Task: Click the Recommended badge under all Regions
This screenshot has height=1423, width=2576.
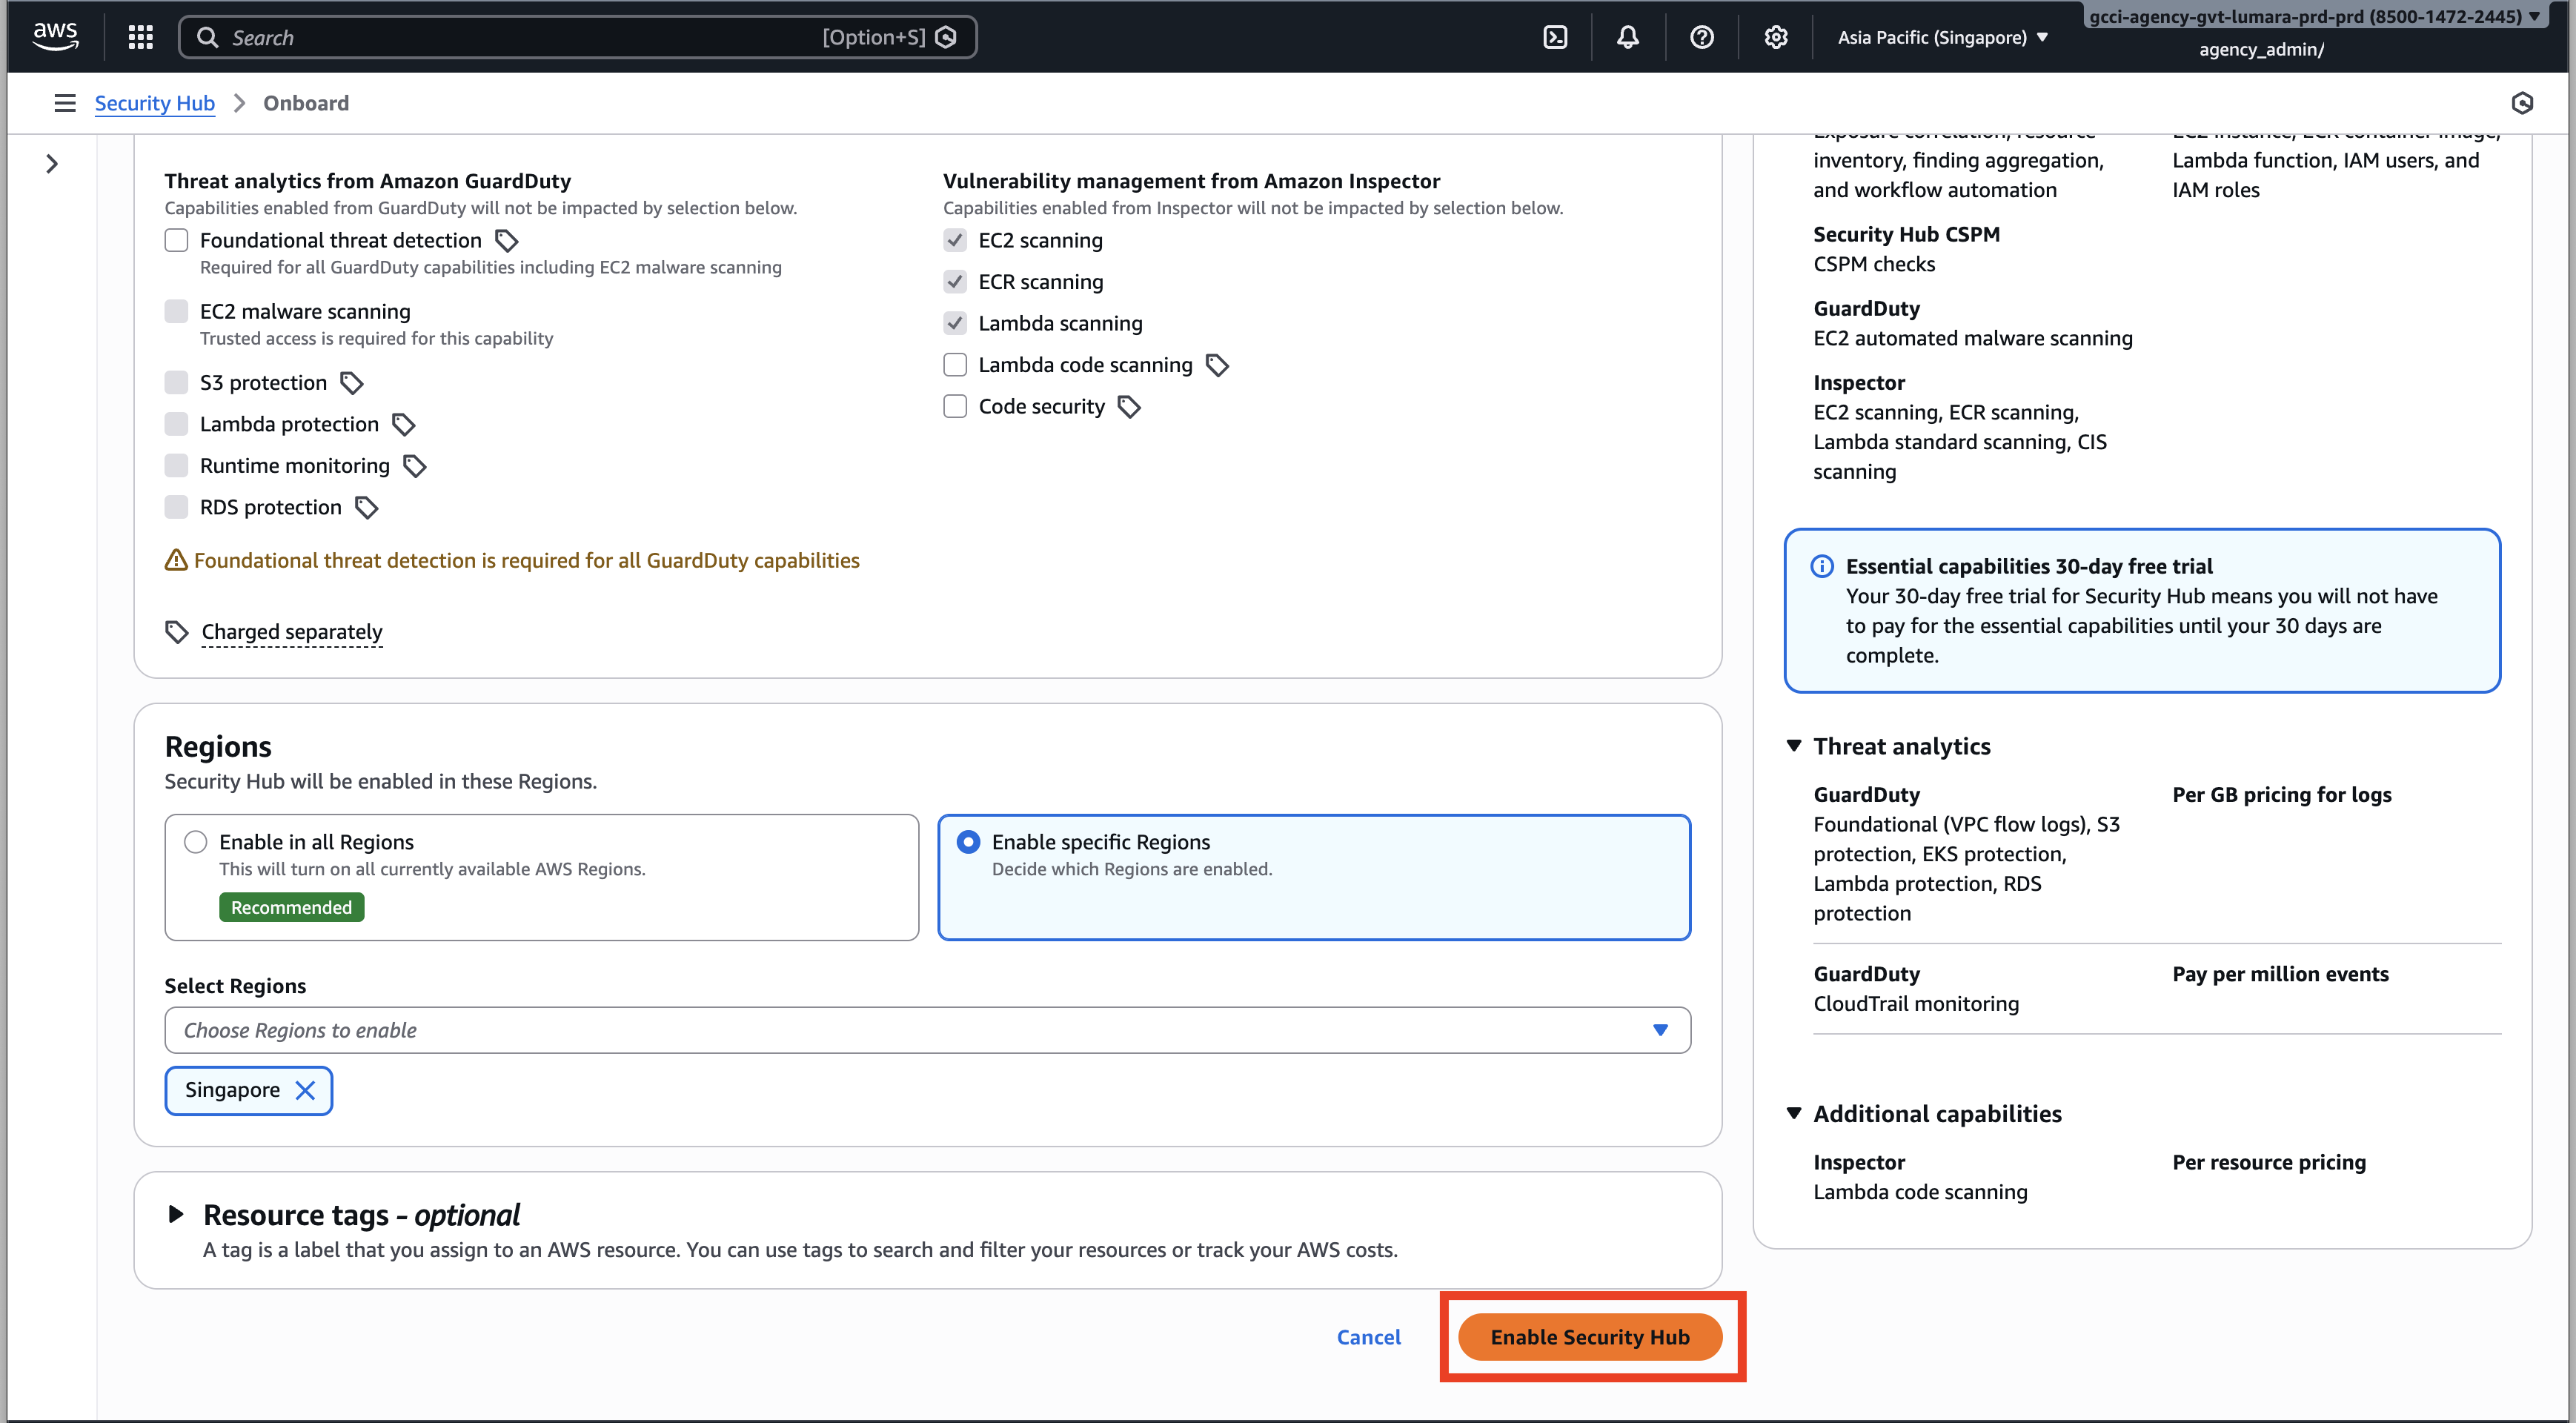Action: [x=292, y=907]
